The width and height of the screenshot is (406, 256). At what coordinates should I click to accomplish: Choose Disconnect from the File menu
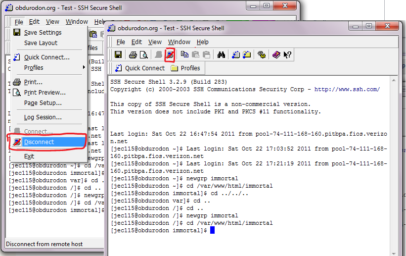click(49, 142)
